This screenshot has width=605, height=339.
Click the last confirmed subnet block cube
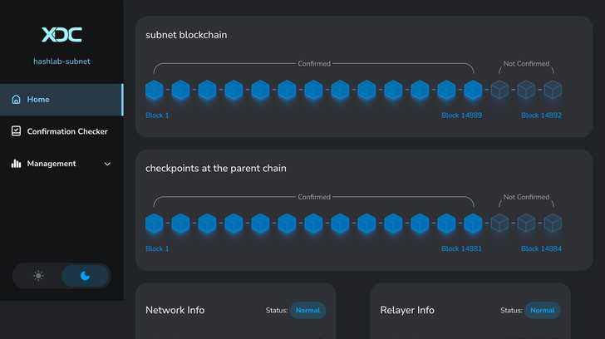tap(473, 90)
